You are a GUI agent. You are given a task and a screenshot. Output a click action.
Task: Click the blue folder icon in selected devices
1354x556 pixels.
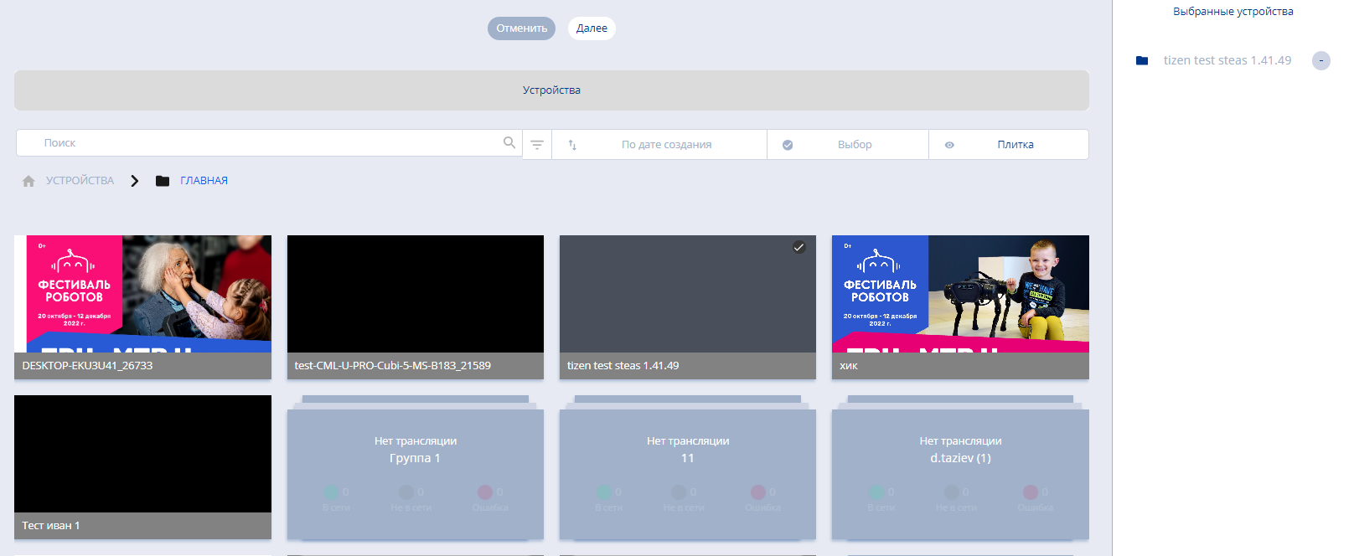coord(1142,60)
